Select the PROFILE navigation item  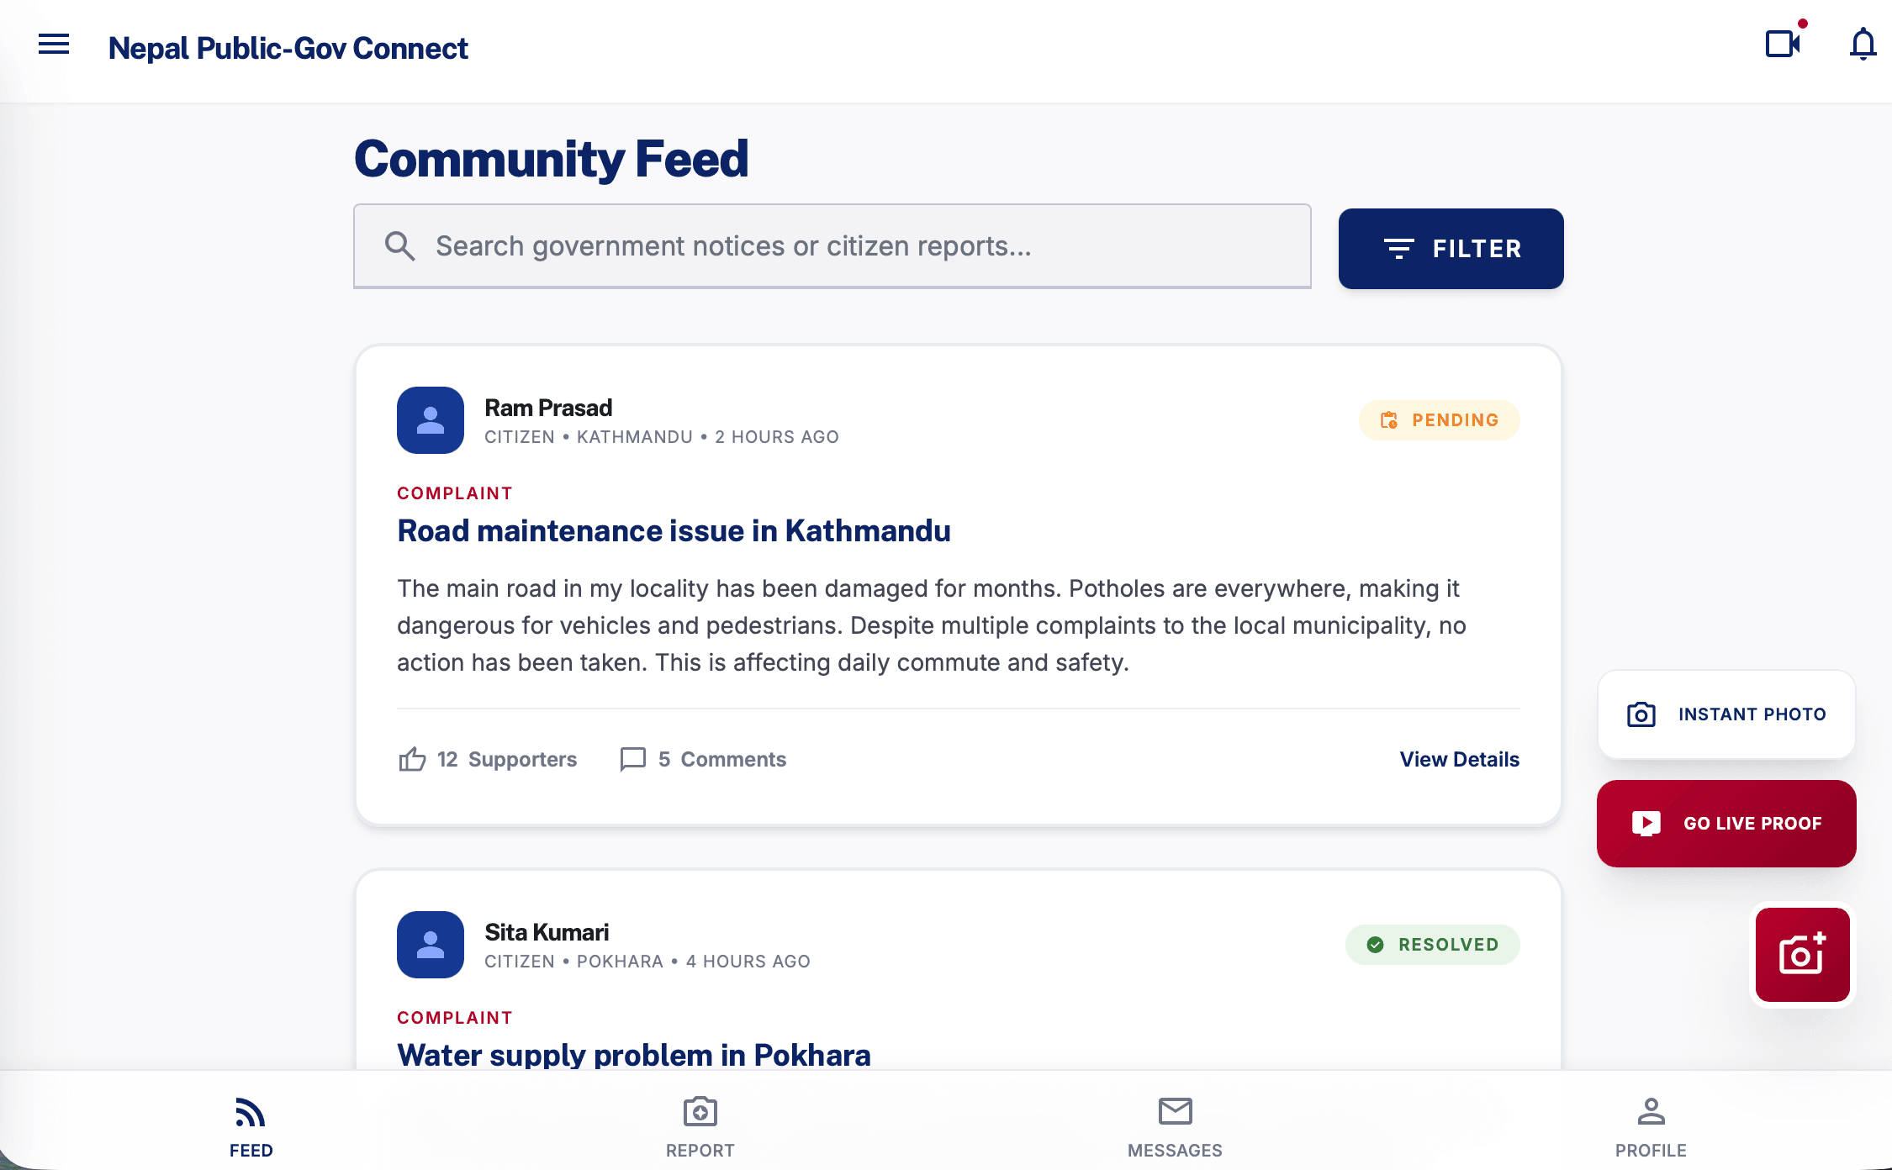coord(1649,1124)
